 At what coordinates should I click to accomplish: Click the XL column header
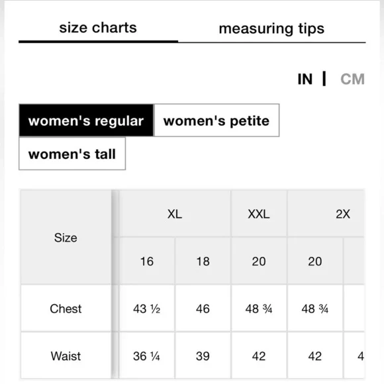(x=175, y=214)
